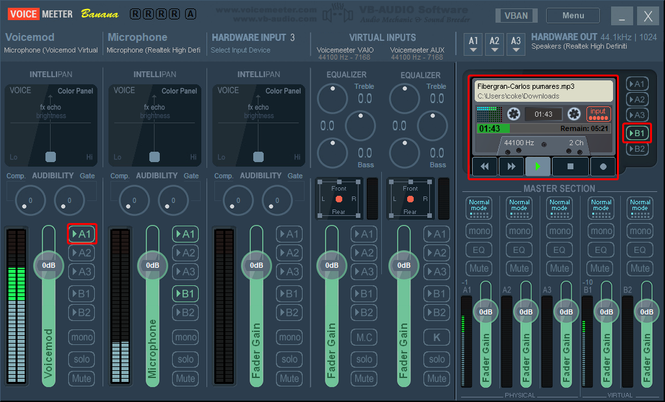Click the right cassette reel icon
Viewport: 665px width, 402px height.
pos(574,113)
